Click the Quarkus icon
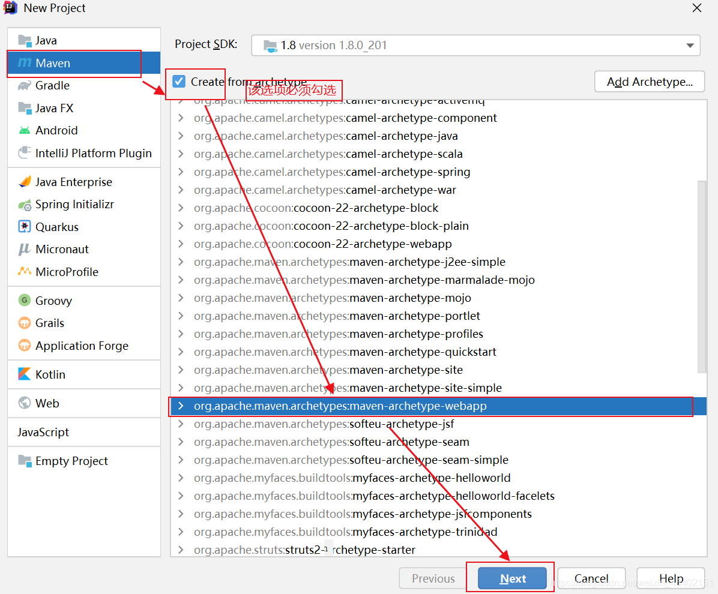The width and height of the screenshot is (718, 594). (24, 227)
